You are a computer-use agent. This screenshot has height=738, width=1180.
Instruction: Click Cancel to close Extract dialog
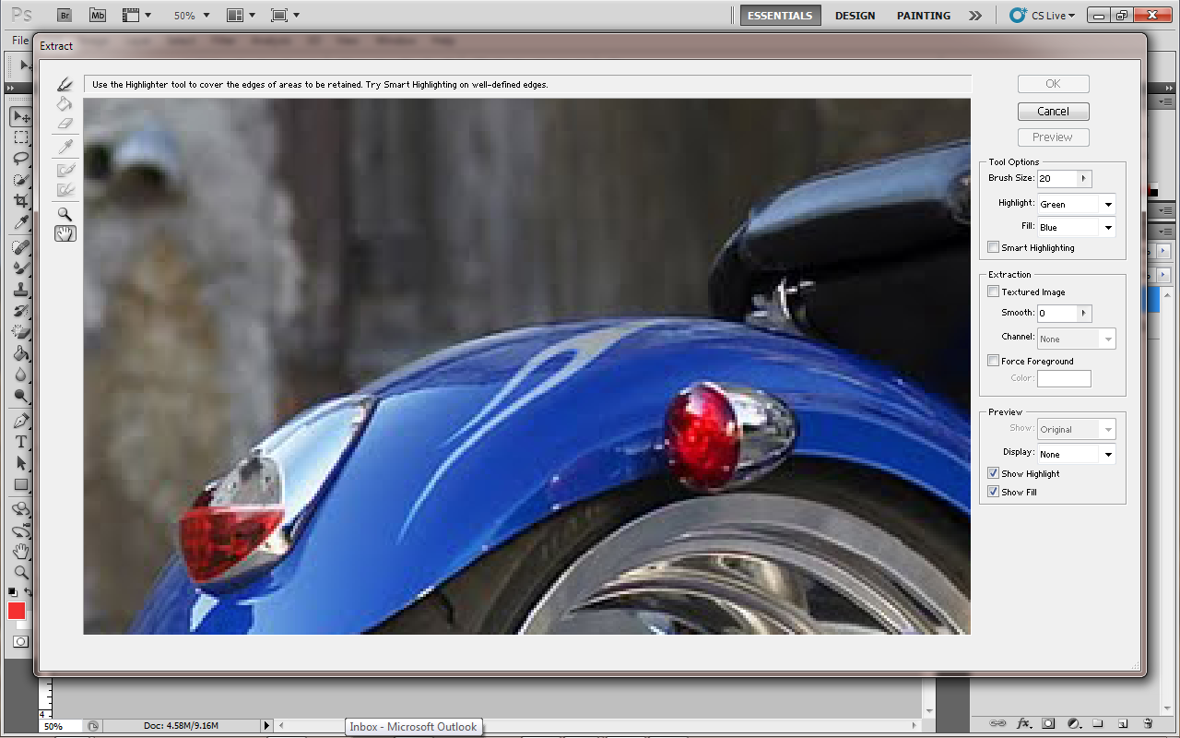[x=1053, y=111]
